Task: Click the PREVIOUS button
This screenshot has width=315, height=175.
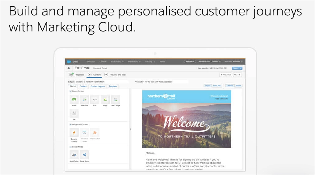Action: pyautogui.click(x=226, y=75)
